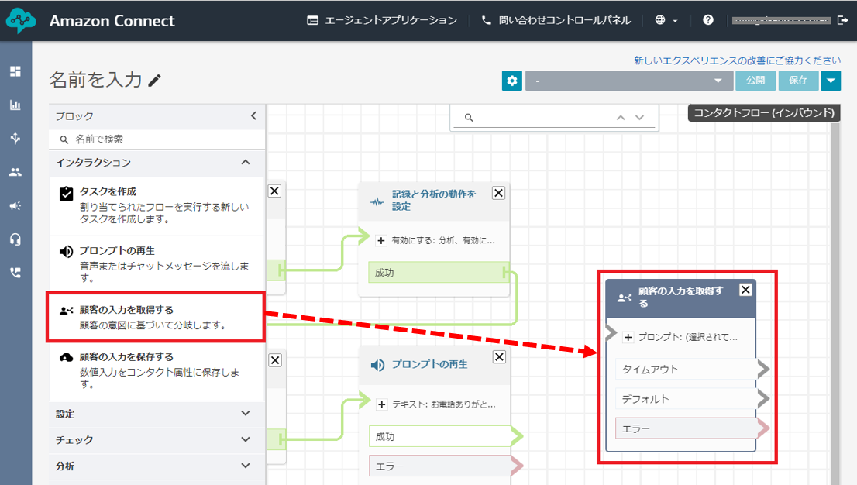Click the Amazon Connect cloud logo
Viewport: 857px width, 485px height.
tap(21, 21)
